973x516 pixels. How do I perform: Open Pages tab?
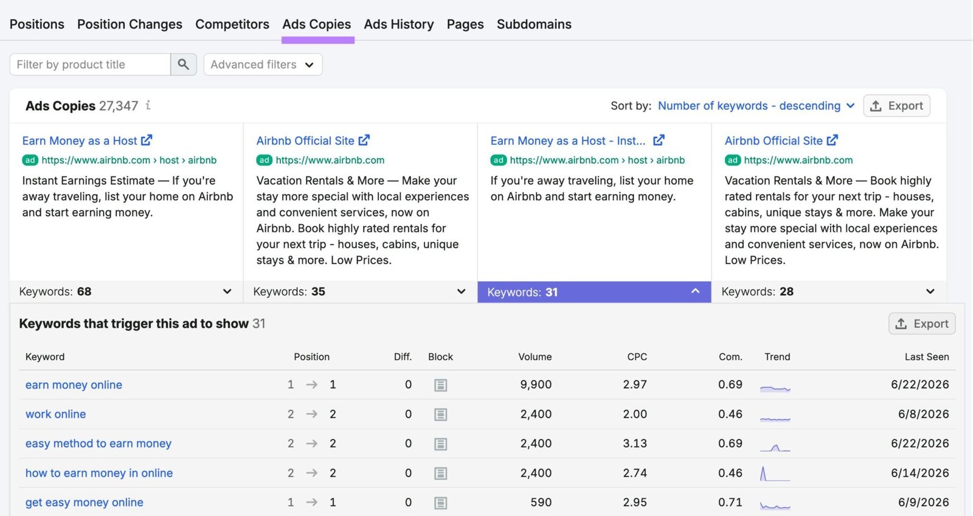(465, 24)
